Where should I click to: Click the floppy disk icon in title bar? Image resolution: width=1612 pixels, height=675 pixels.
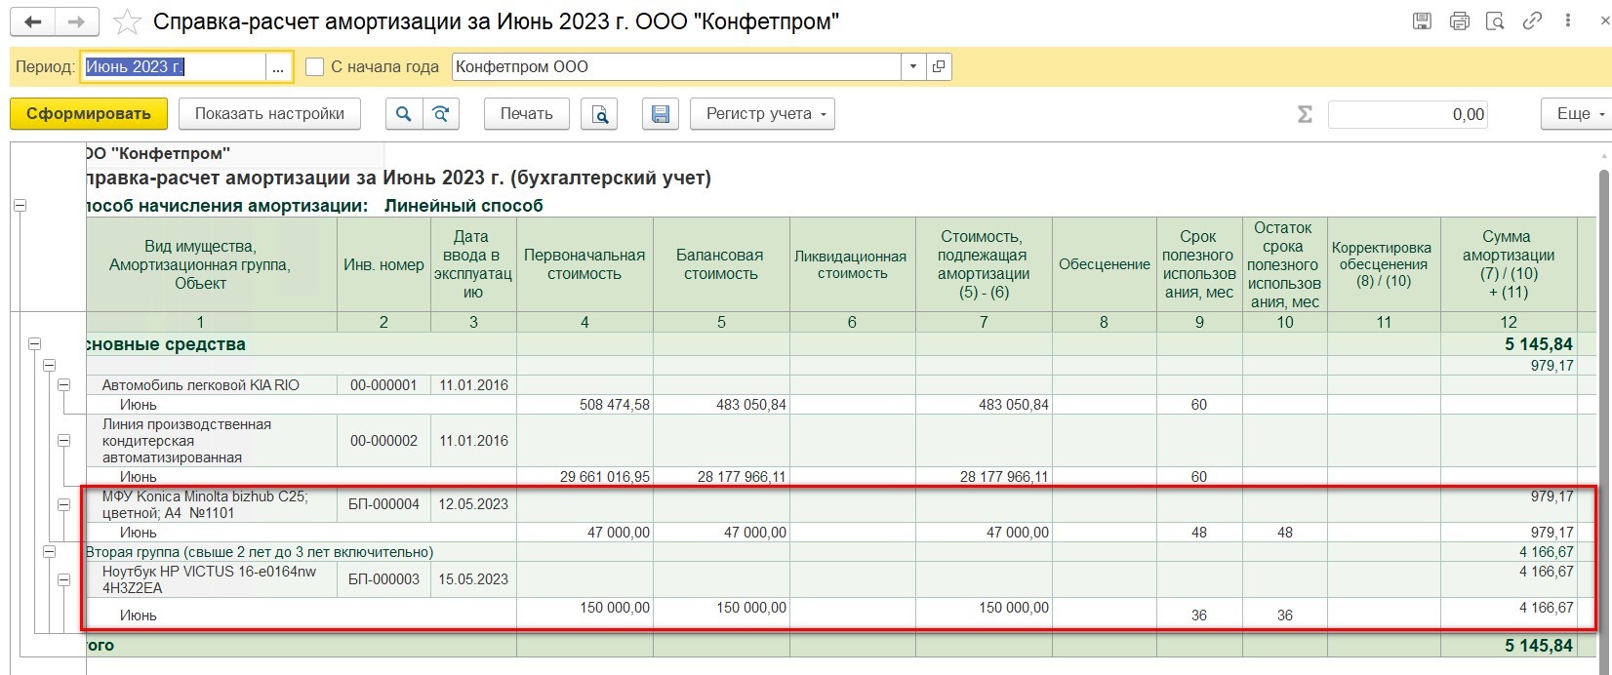(x=1423, y=20)
